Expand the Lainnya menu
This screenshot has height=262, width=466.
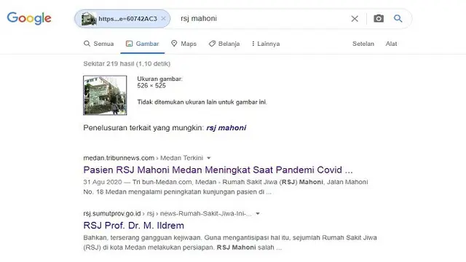(x=266, y=44)
